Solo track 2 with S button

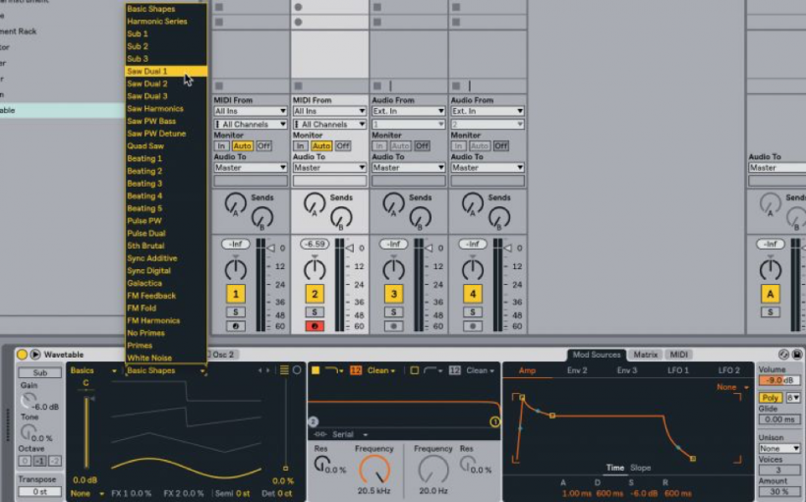pyautogui.click(x=315, y=311)
